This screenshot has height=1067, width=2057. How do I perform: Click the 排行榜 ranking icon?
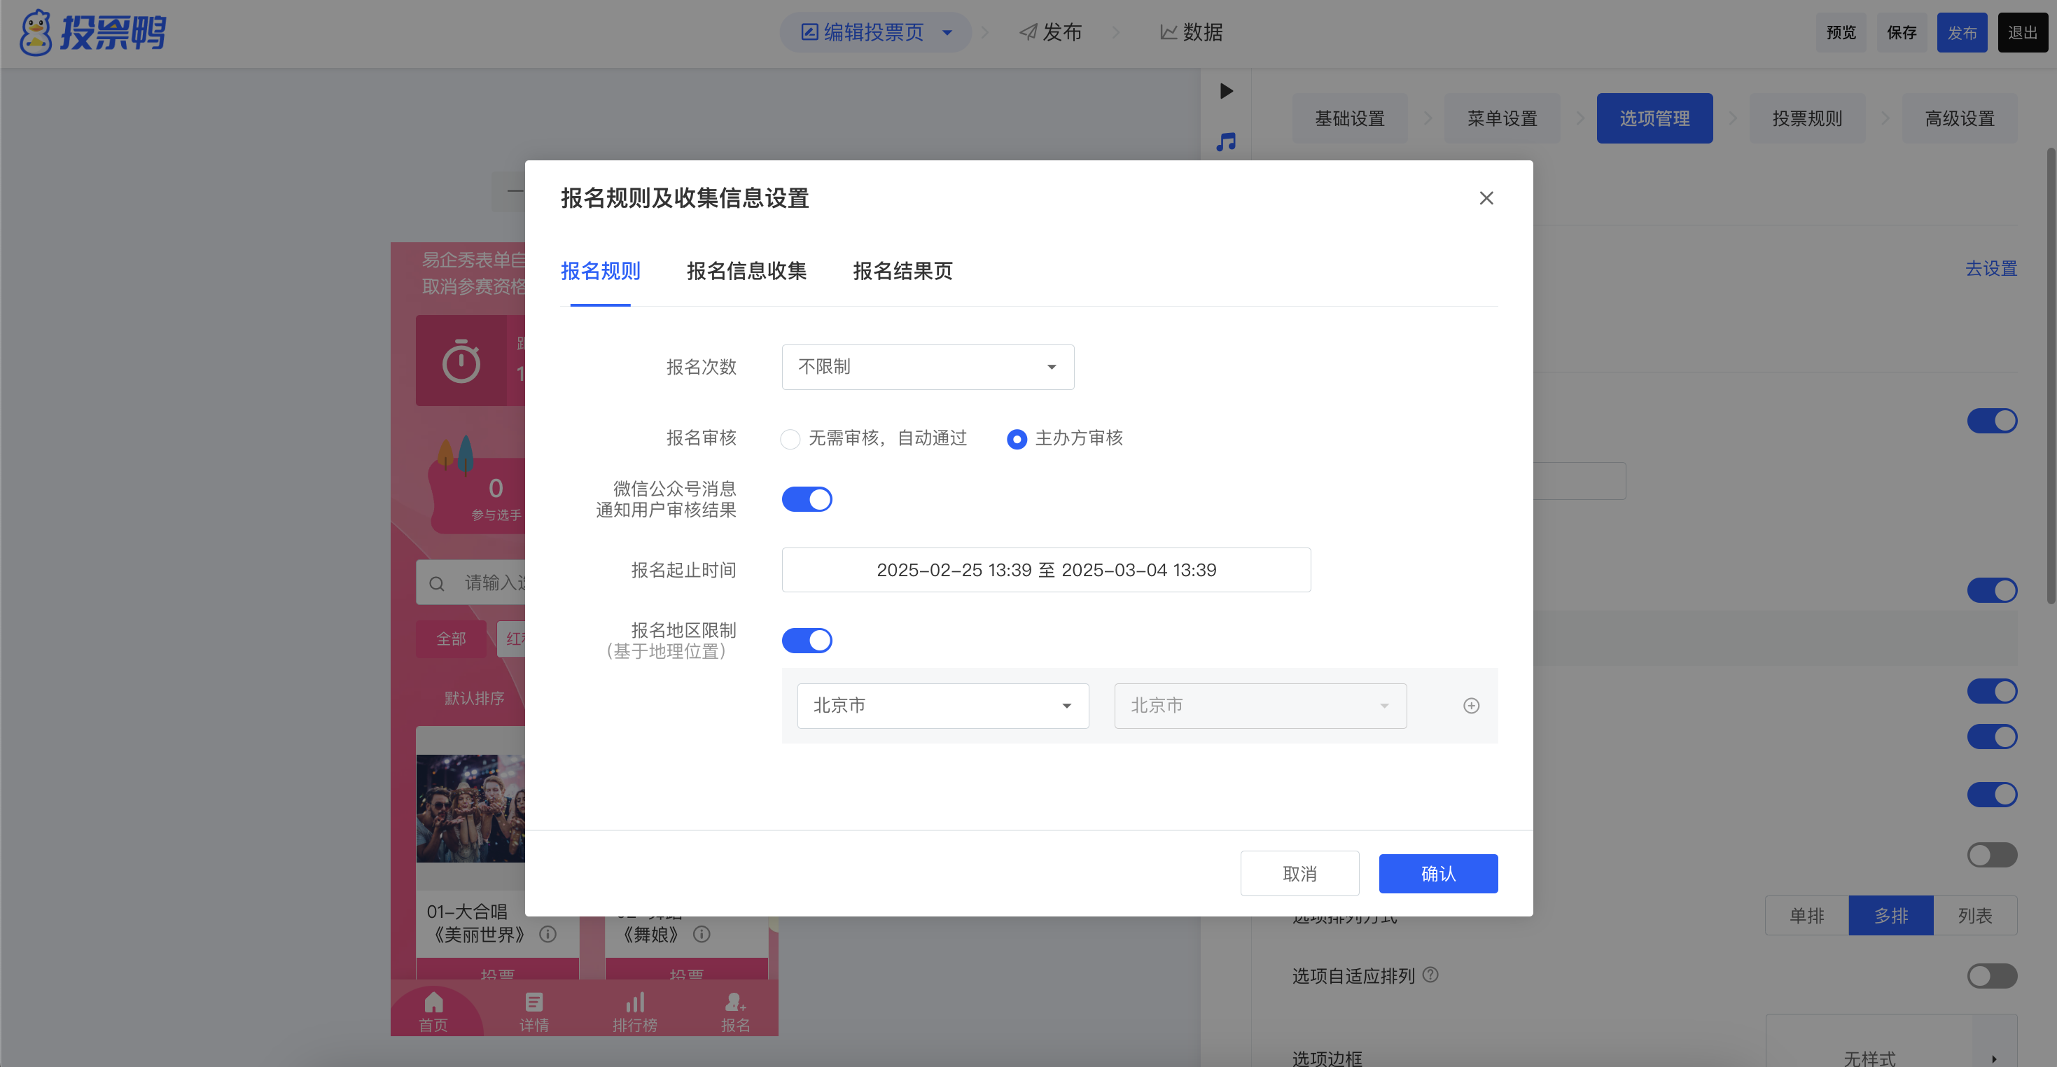pos(635,1003)
